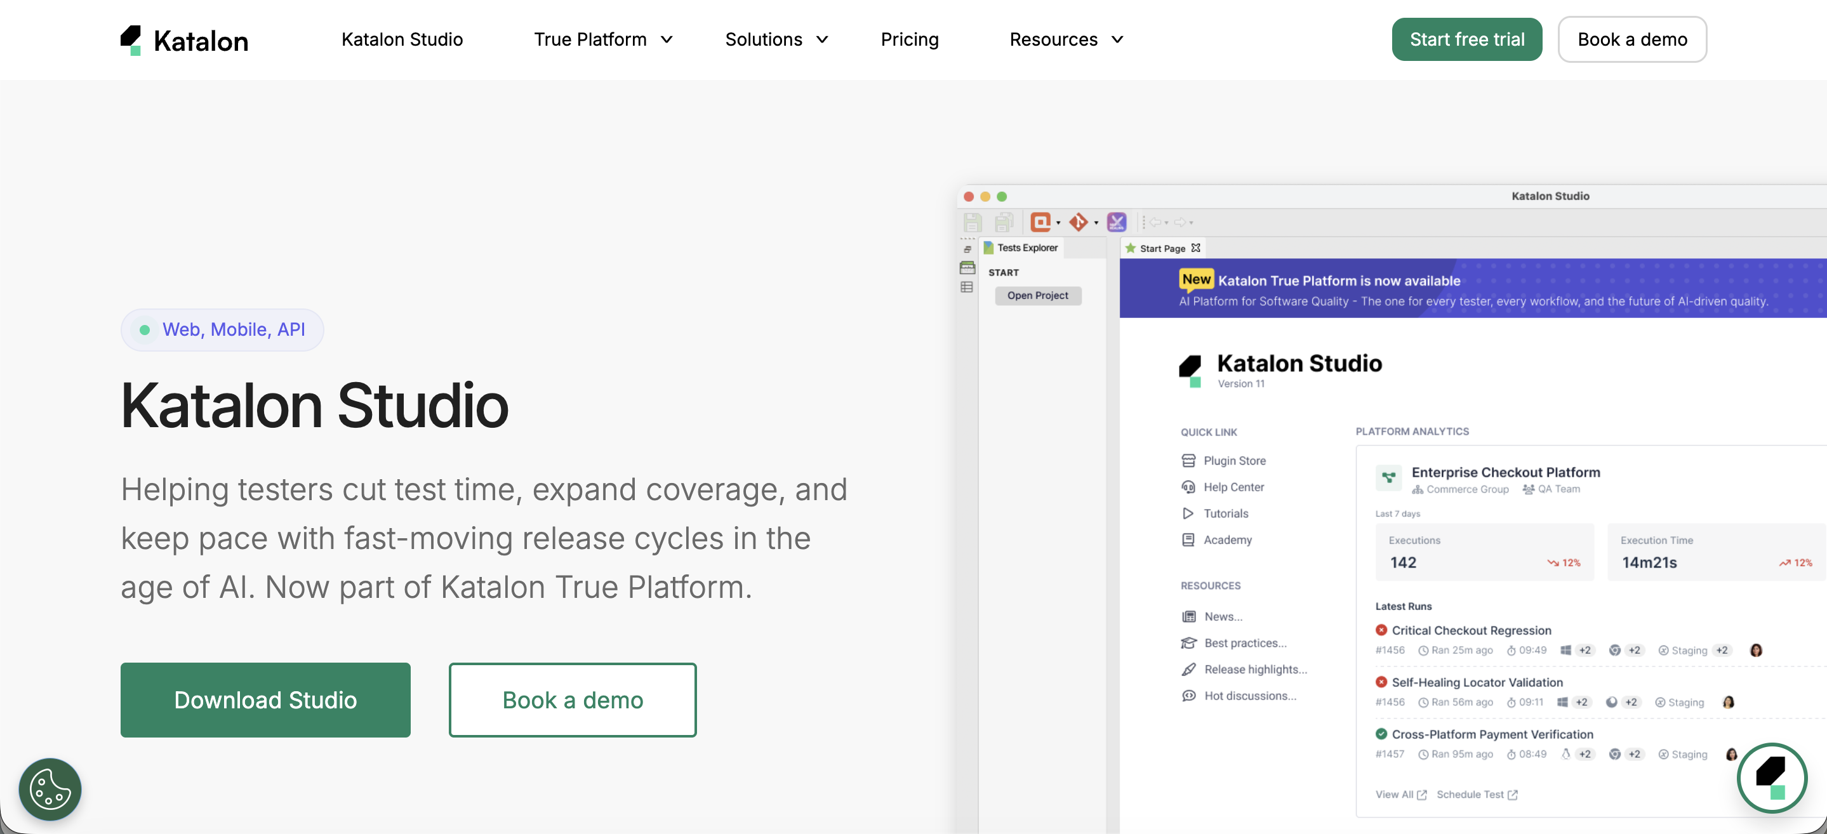Expand the Solutions dropdown chevron
Screen dimensions: 1827x834
pos(822,40)
